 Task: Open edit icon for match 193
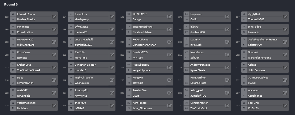point(54,17)
